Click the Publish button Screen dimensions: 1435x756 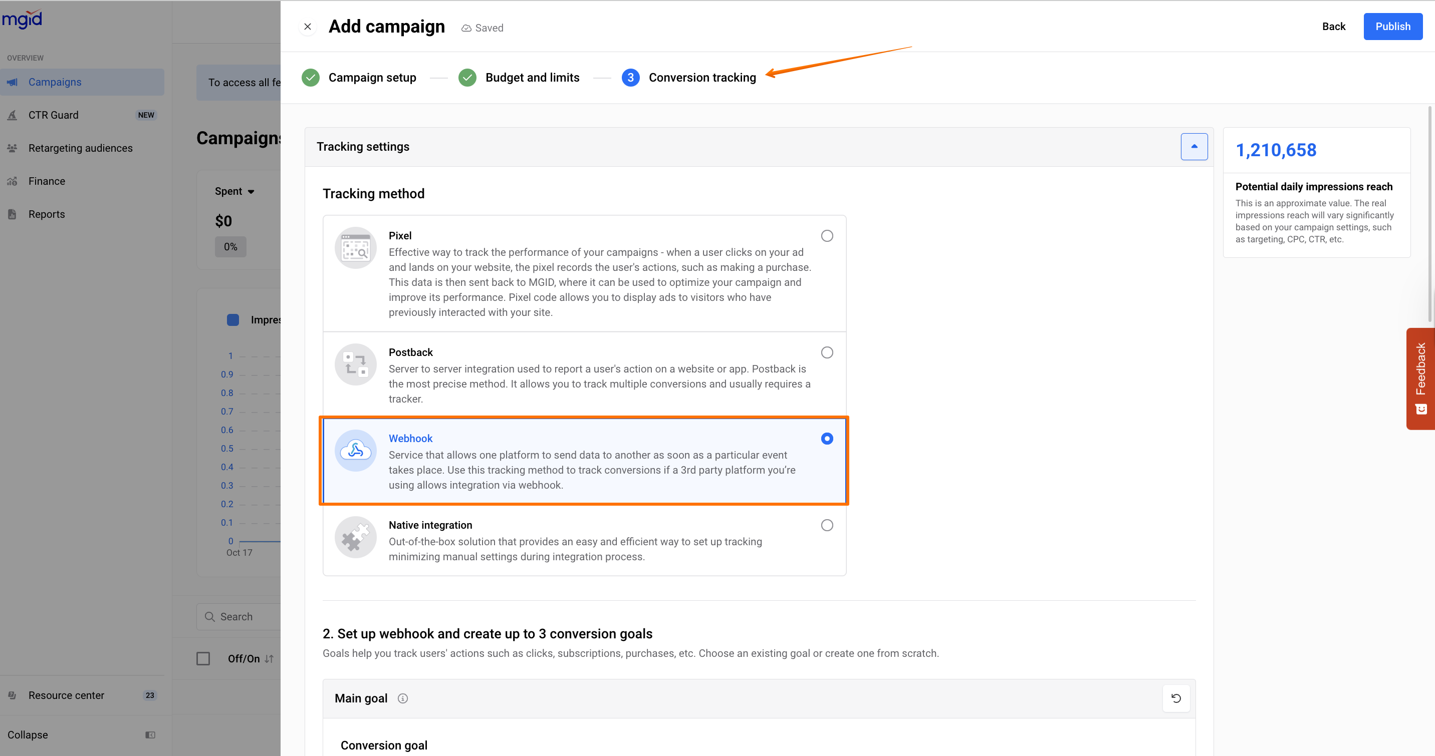[x=1392, y=27]
